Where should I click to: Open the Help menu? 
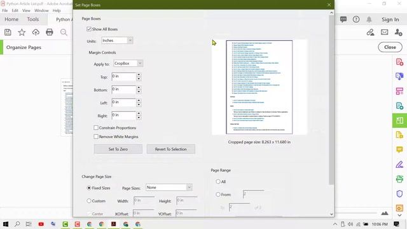coord(57,11)
